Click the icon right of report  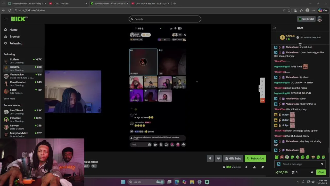pyautogui.click(x=262, y=167)
